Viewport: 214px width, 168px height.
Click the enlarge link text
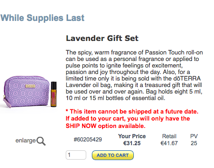point(26,141)
